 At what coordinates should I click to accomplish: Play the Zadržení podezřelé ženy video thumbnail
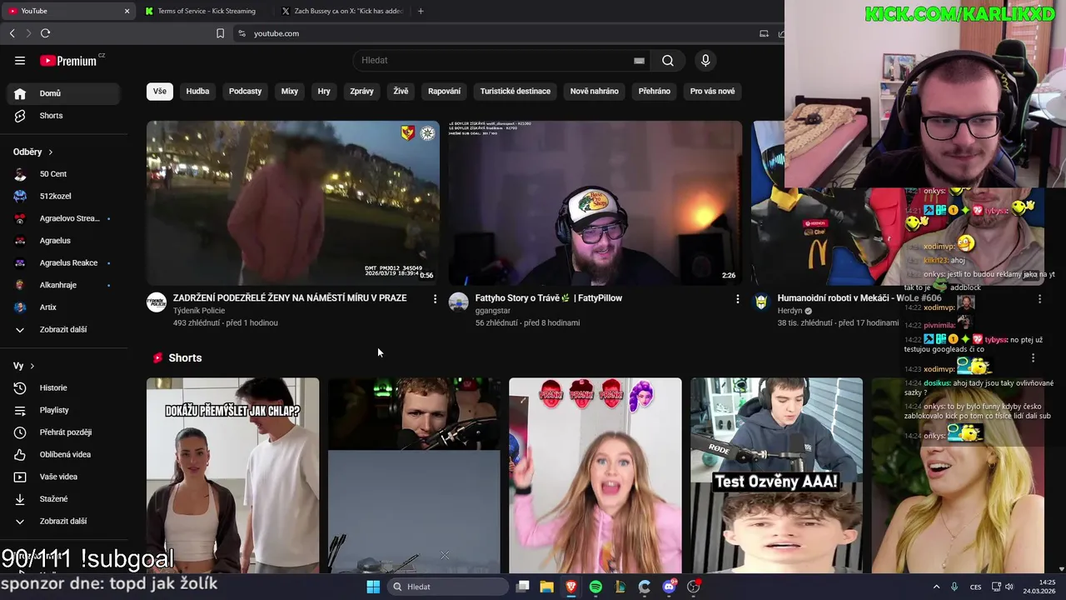(293, 203)
